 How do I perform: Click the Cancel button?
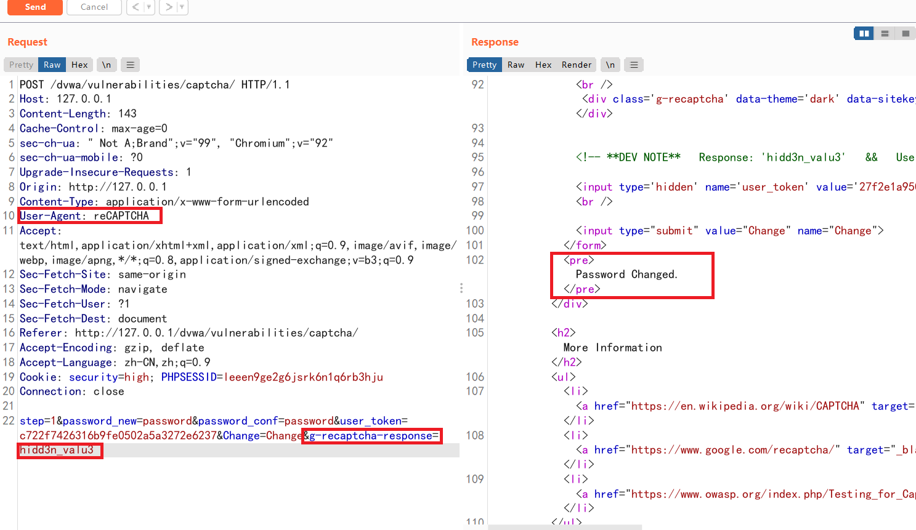pos(94,7)
